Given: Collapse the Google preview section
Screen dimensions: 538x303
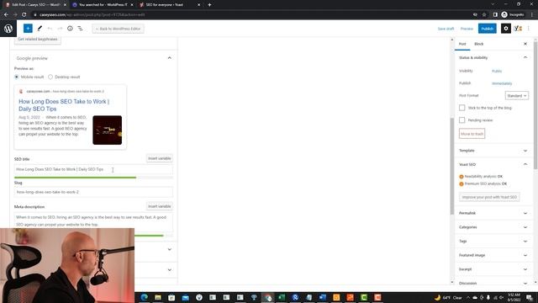Looking at the screenshot, I should pyautogui.click(x=169, y=58).
